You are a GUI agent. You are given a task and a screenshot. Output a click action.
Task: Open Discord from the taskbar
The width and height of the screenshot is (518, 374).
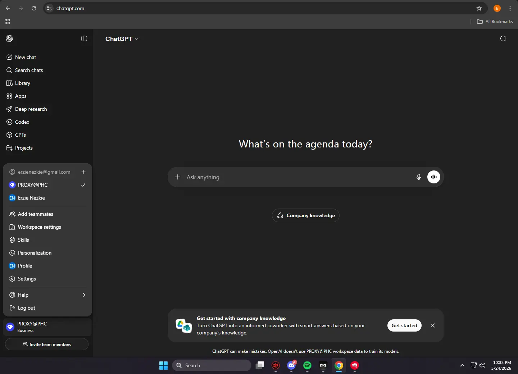pos(291,365)
